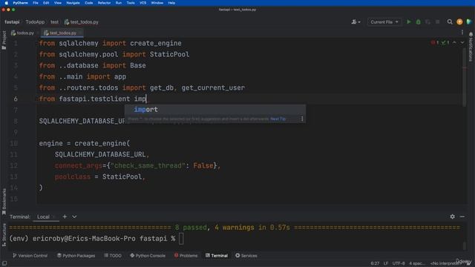Open the Edit menu

click(46, 3)
